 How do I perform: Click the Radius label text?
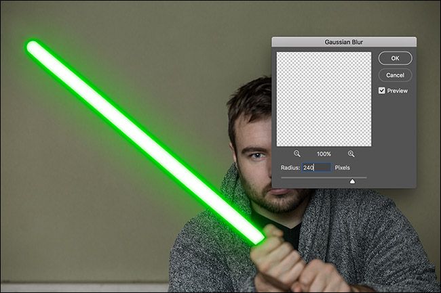[290, 168]
